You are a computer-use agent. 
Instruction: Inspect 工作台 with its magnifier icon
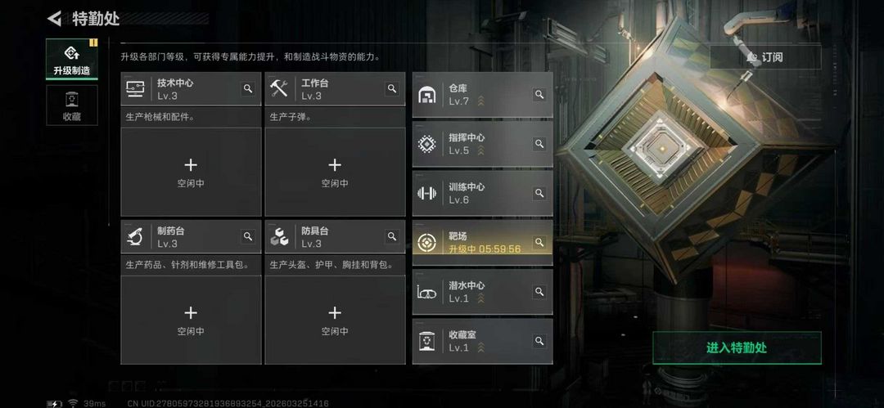392,88
